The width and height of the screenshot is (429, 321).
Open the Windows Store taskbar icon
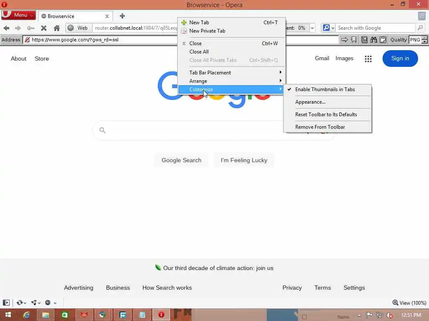[x=65, y=315]
